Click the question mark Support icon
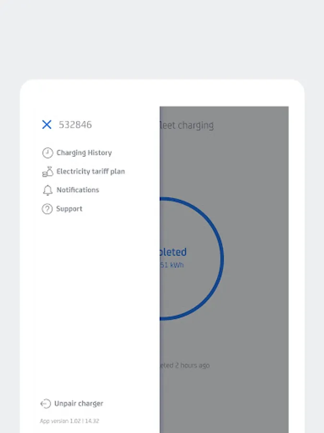This screenshot has width=324, height=433. pyautogui.click(x=47, y=209)
